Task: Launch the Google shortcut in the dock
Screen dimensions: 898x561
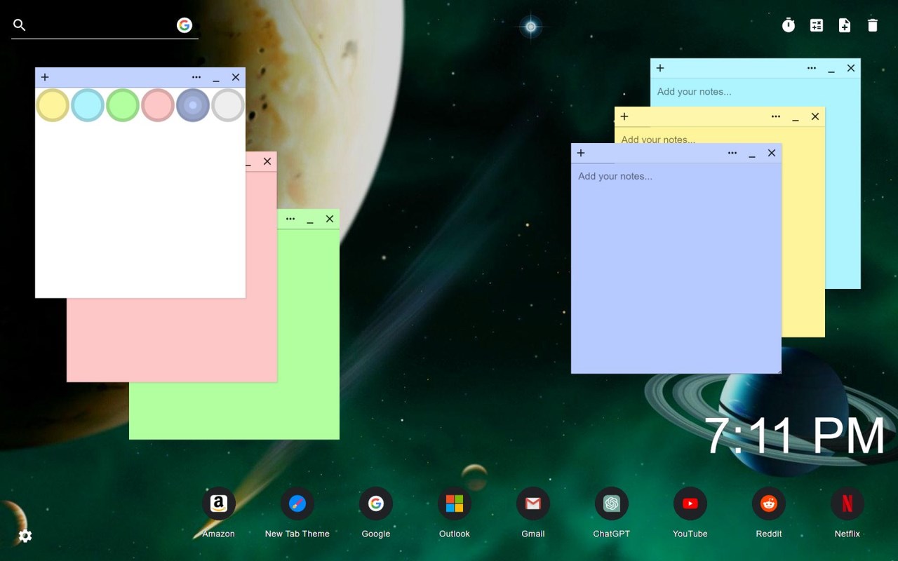Action: pyautogui.click(x=376, y=503)
